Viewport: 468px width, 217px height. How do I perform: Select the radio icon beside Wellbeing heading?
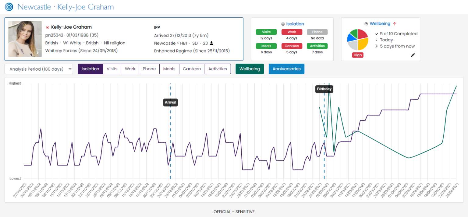(x=366, y=24)
